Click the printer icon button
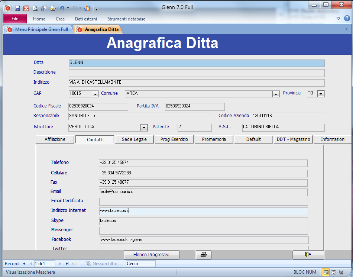 (204, 255)
